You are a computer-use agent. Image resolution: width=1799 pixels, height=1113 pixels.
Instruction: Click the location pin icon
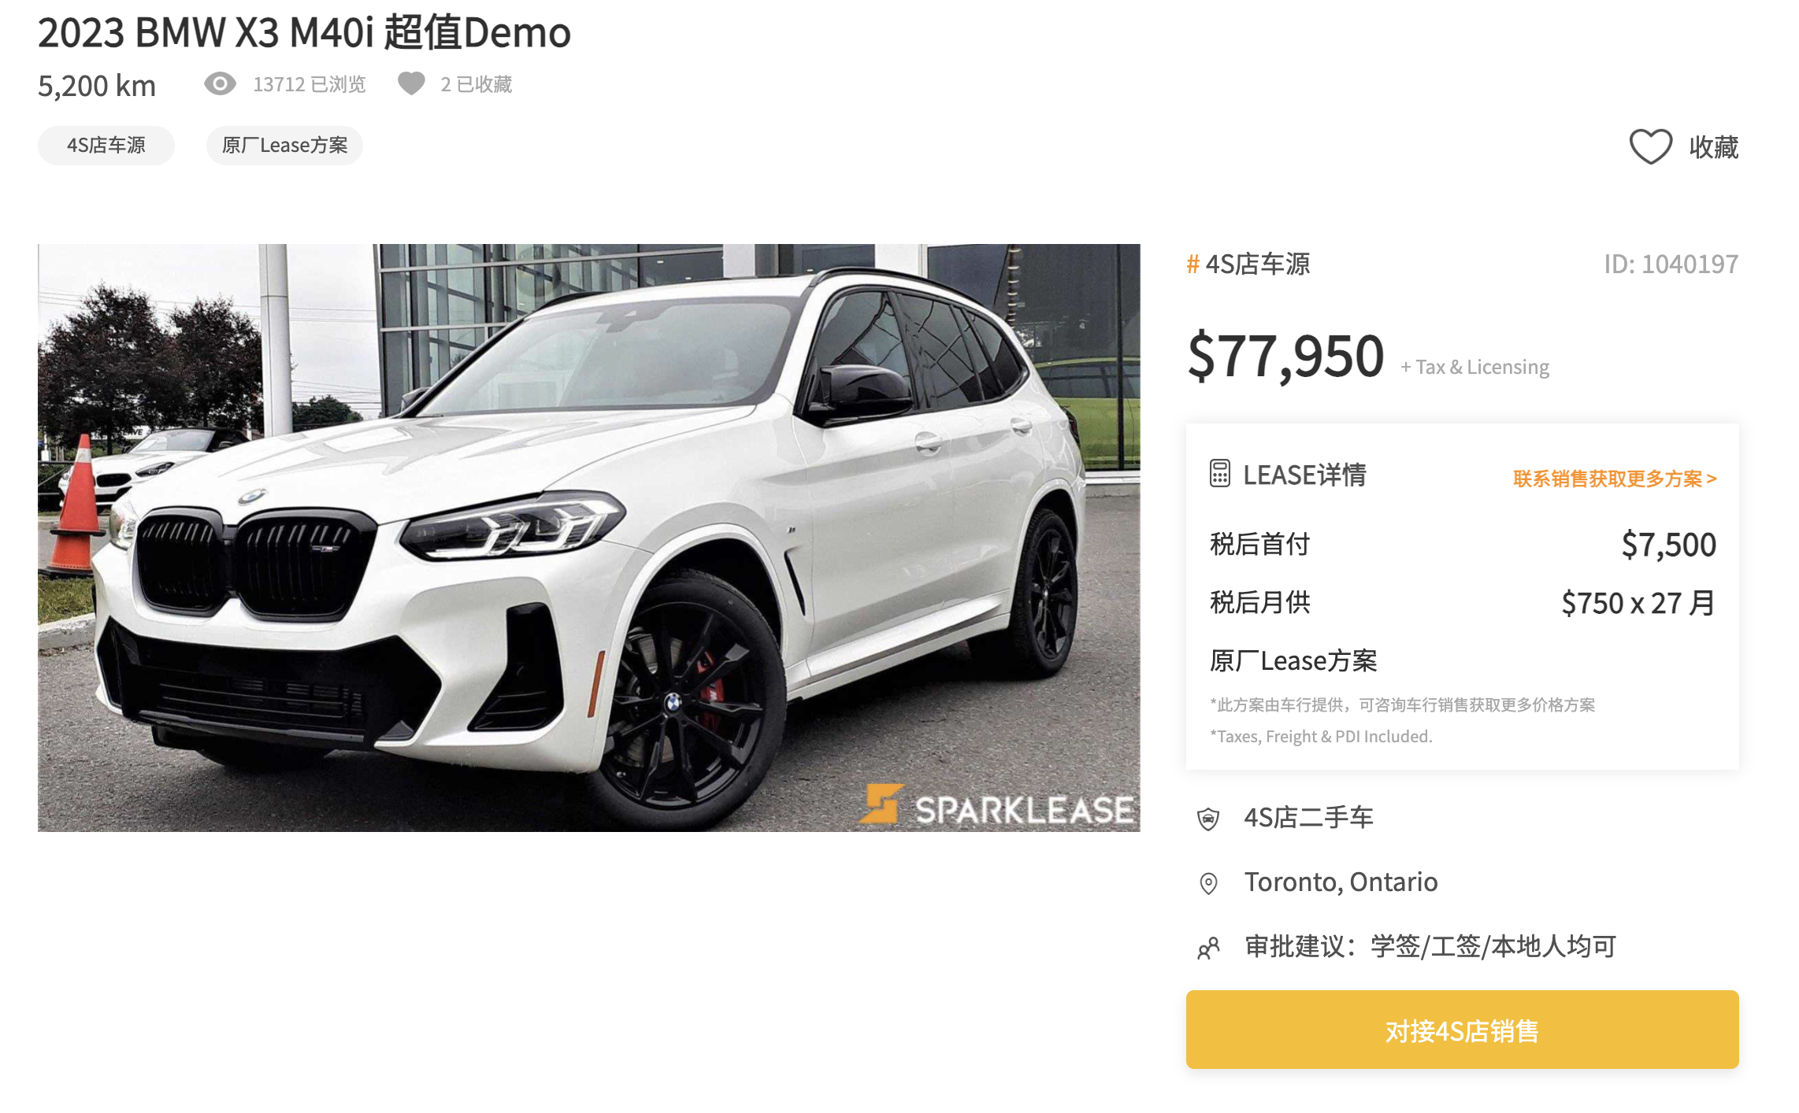[1208, 883]
